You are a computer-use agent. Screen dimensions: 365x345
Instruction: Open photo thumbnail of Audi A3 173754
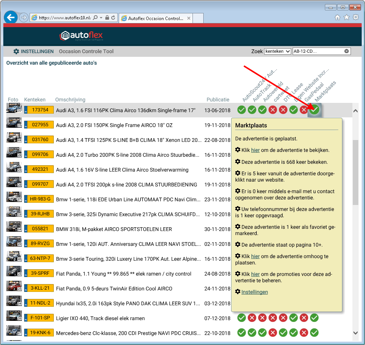click(14, 108)
